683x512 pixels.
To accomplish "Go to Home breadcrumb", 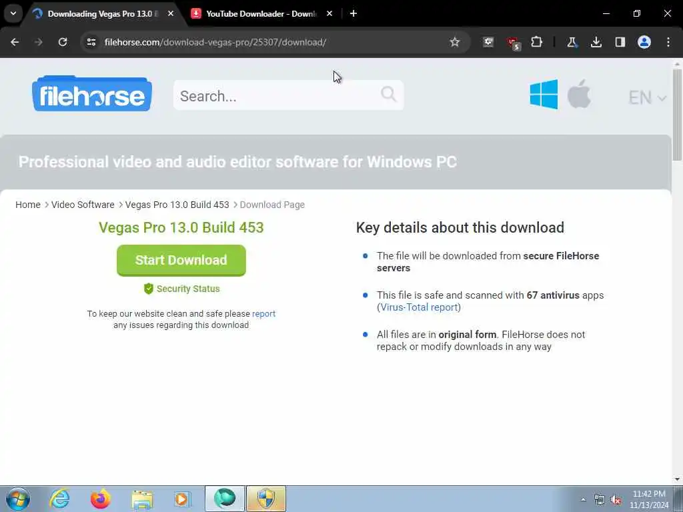I will 28,205.
